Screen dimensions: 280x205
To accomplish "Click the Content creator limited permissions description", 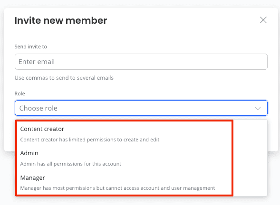I will tap(90, 140).
